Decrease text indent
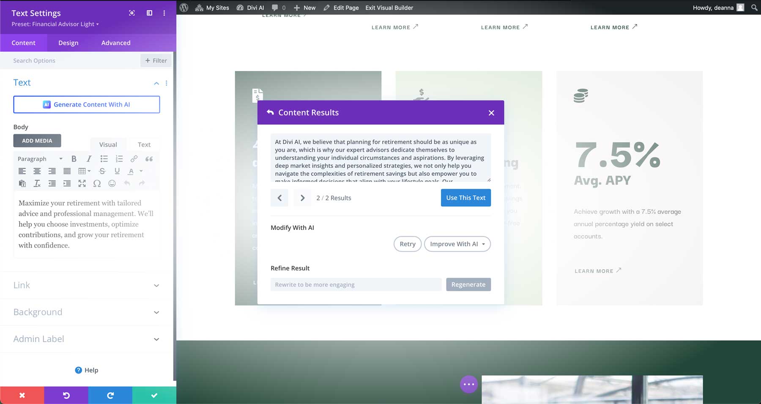Screen dimensions: 761x404 52,183
